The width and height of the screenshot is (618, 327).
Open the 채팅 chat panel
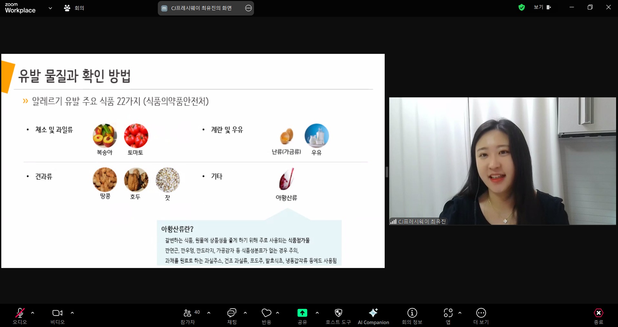[x=232, y=316]
